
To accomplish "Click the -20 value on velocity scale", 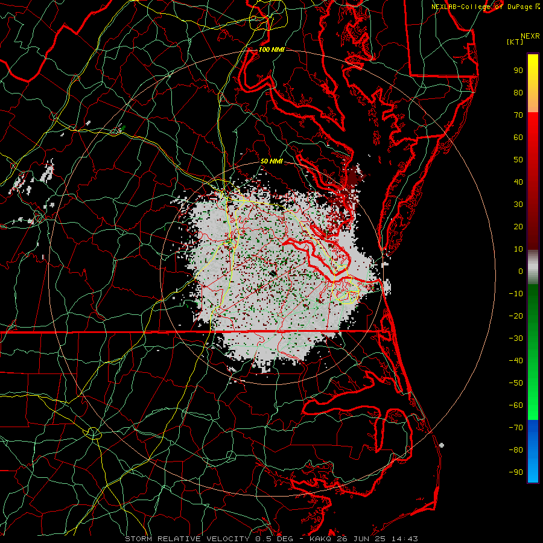I will pos(516,316).
